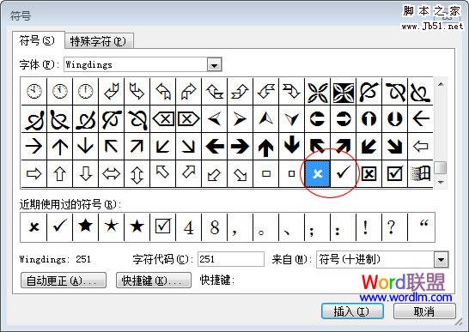Click the 快捷键(K) button
Image resolution: width=469 pixels, height=332 pixels.
(x=154, y=280)
